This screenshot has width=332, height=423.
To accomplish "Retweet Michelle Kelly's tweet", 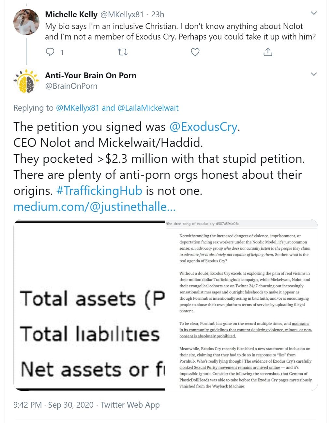I will tap(123, 52).
